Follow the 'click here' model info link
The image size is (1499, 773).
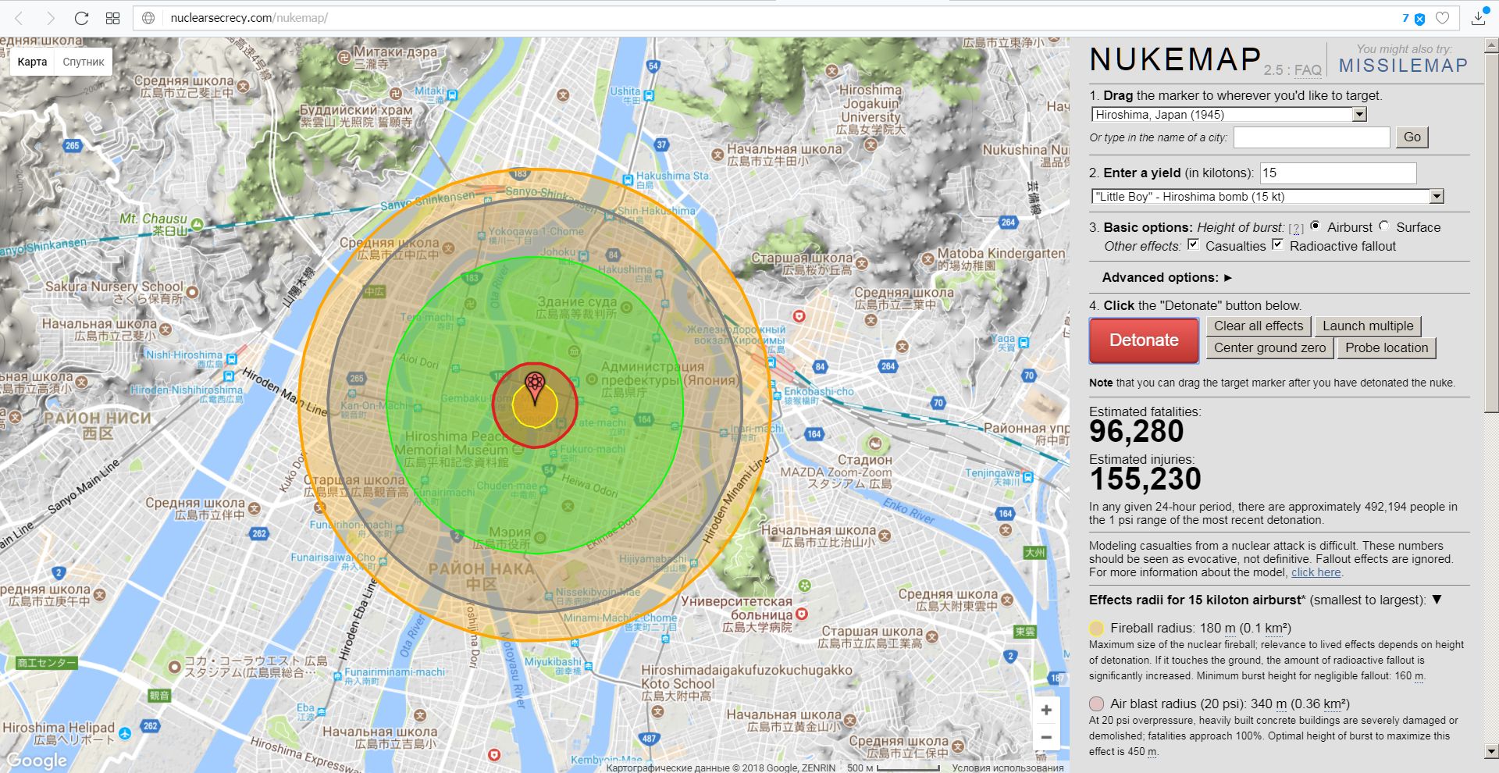1316,572
